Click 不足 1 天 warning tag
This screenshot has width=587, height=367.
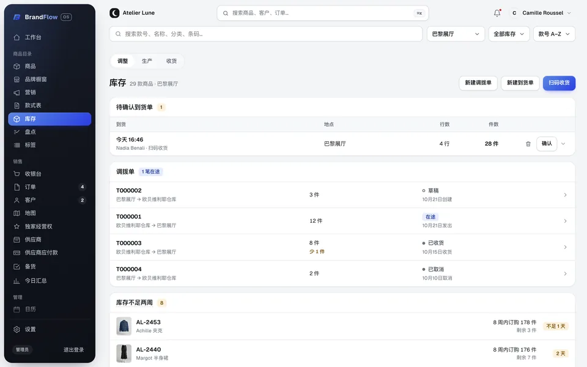[x=556, y=326]
